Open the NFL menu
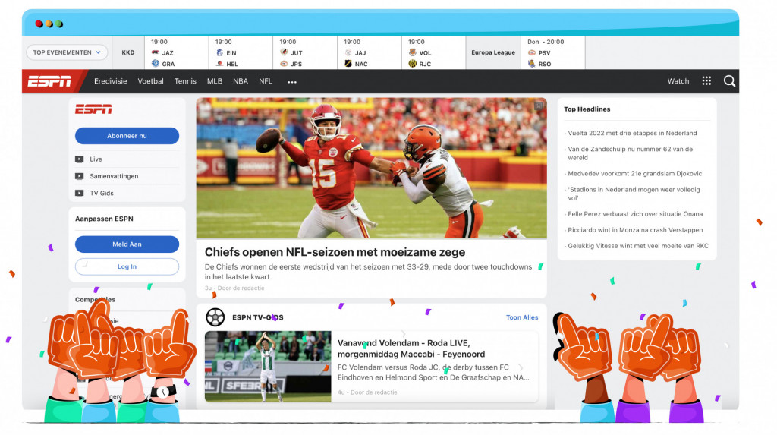The image size is (777, 435). click(x=266, y=81)
